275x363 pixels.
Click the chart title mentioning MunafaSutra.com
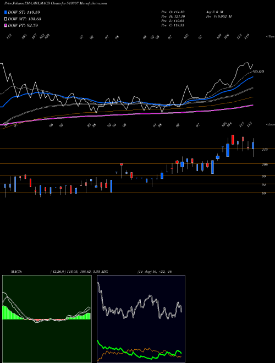pos(56,3)
